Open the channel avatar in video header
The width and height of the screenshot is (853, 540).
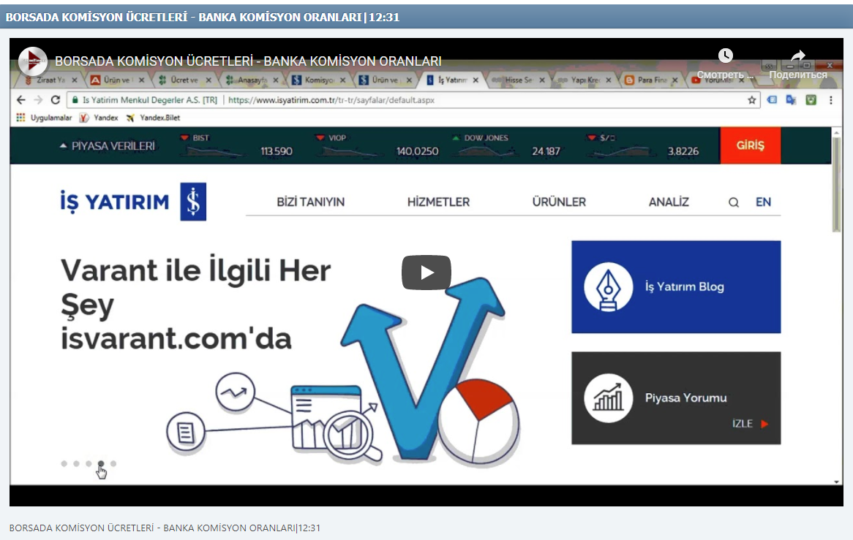[x=33, y=61]
